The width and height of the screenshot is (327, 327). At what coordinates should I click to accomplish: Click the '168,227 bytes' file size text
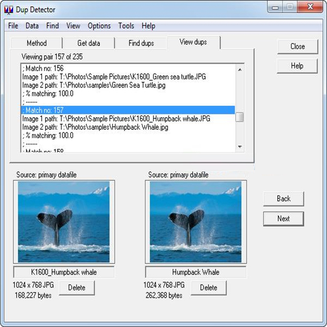pyautogui.click(x=33, y=295)
